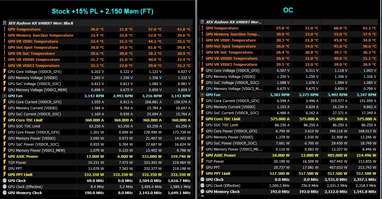Select GPU Core Power (VDDCR_GFX) label in Stock panel
The image size is (382, 199).
(x=34, y=132)
